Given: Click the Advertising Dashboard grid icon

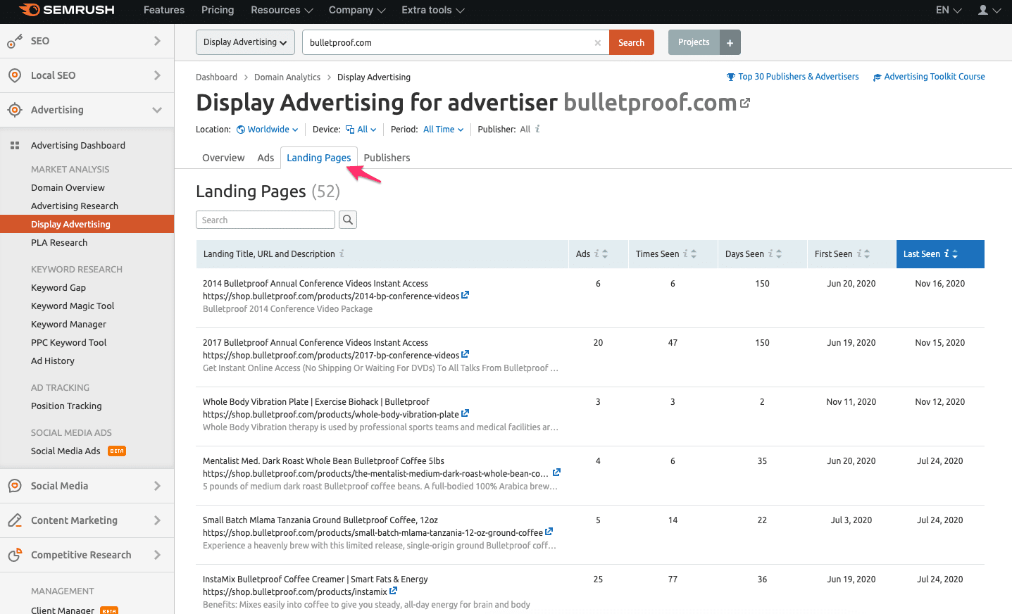Looking at the screenshot, I should tap(15, 146).
